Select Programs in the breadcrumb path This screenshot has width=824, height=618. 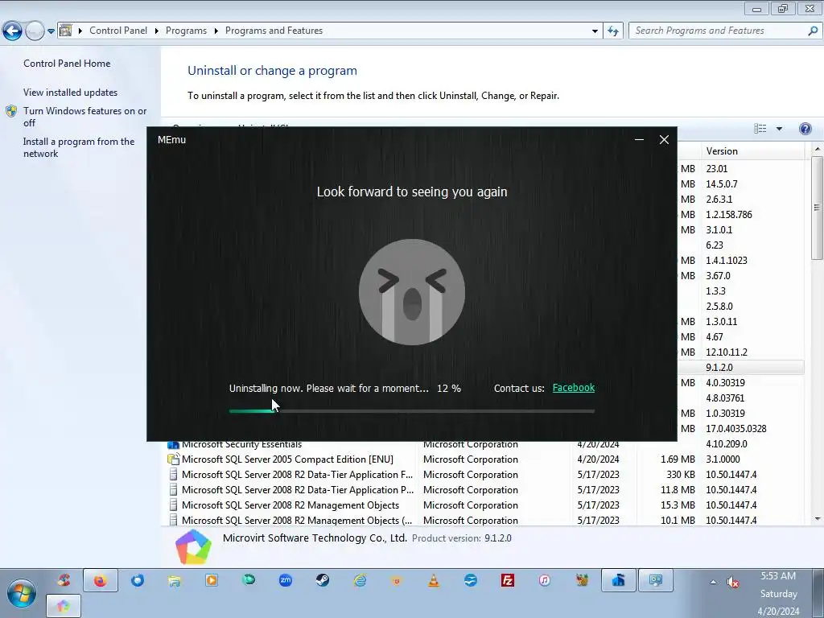(186, 31)
